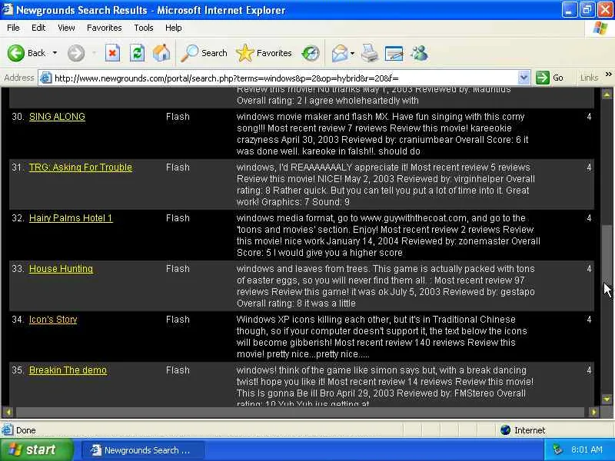Print the page with printer icon
The height and width of the screenshot is (461, 615).
pos(370,53)
